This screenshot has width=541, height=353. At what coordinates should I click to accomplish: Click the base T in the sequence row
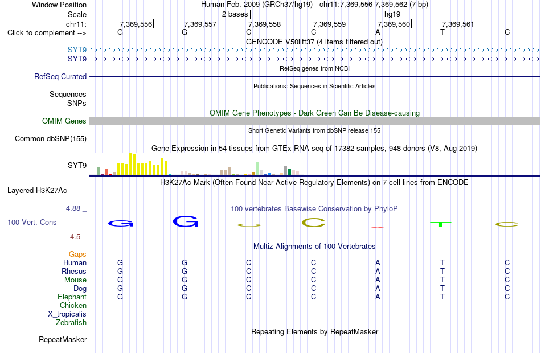pyautogui.click(x=442, y=32)
